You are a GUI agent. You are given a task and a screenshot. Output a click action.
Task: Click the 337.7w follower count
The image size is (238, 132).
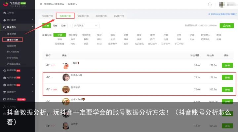coord(213,89)
